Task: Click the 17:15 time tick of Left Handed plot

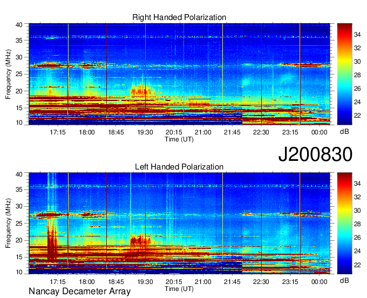Action: (58, 282)
